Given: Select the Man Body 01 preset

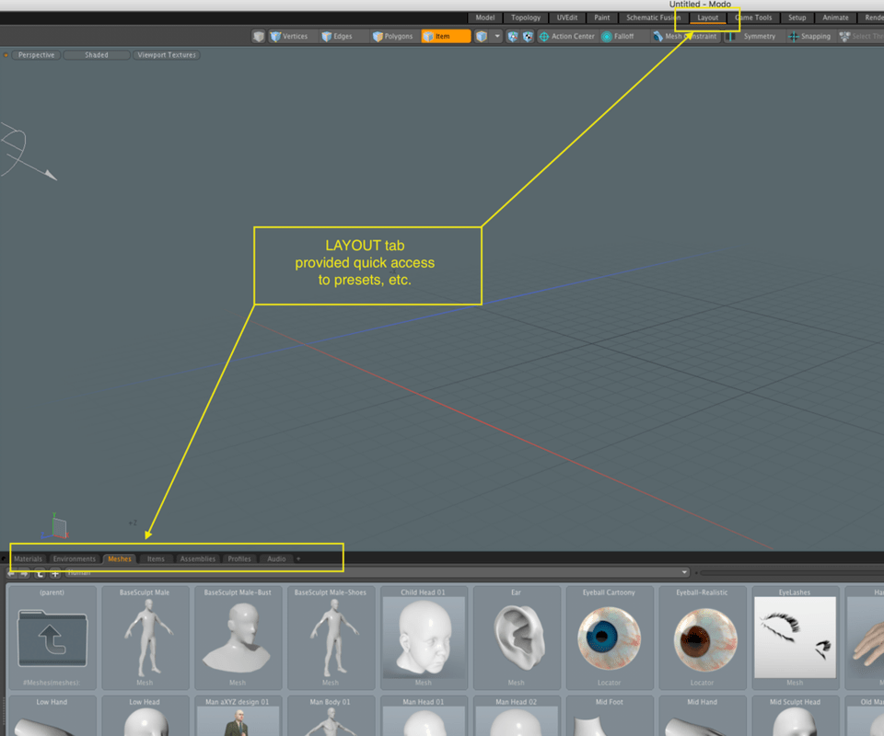Looking at the screenshot, I should pos(331,715).
